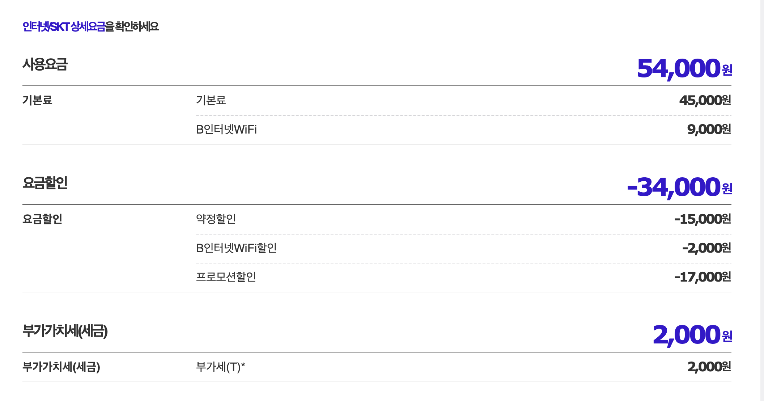This screenshot has height=401, width=764.
Task: Select the -34,000원 discount total
Action: click(x=679, y=187)
